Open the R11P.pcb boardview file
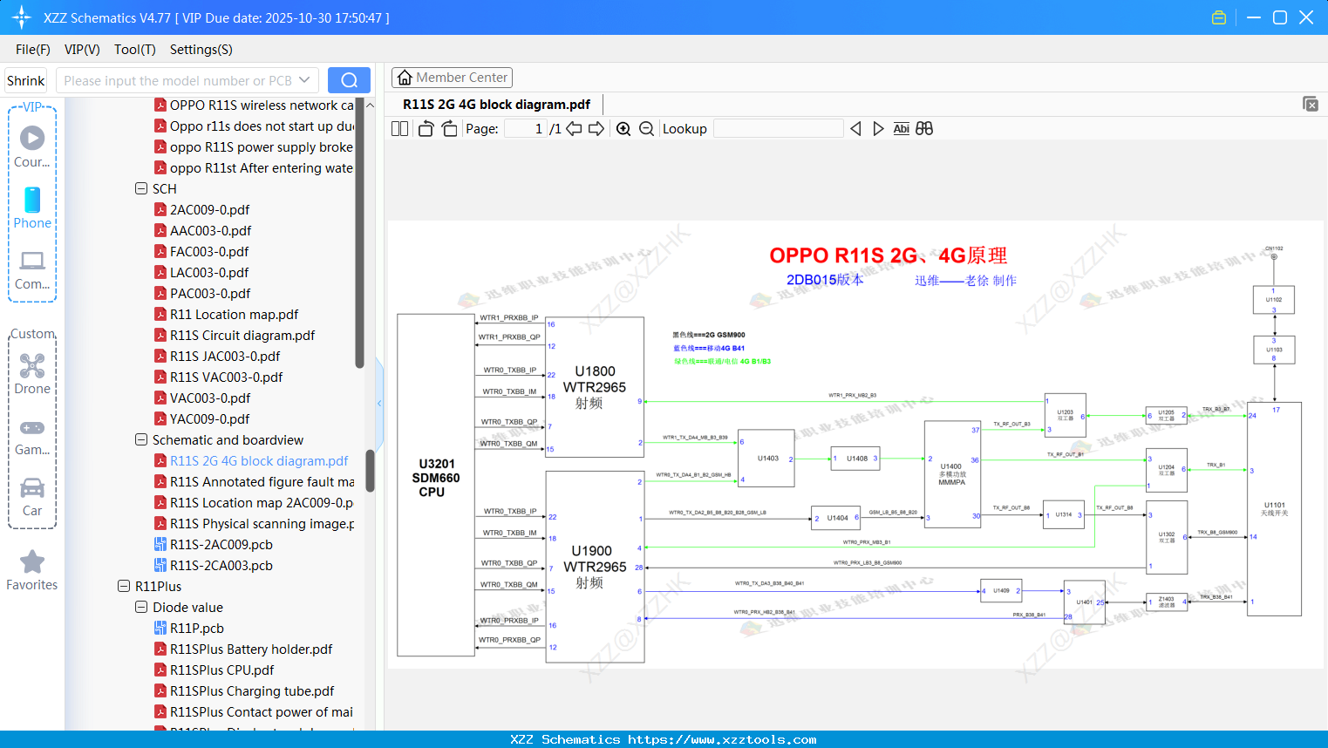The width and height of the screenshot is (1328, 748). (x=196, y=629)
